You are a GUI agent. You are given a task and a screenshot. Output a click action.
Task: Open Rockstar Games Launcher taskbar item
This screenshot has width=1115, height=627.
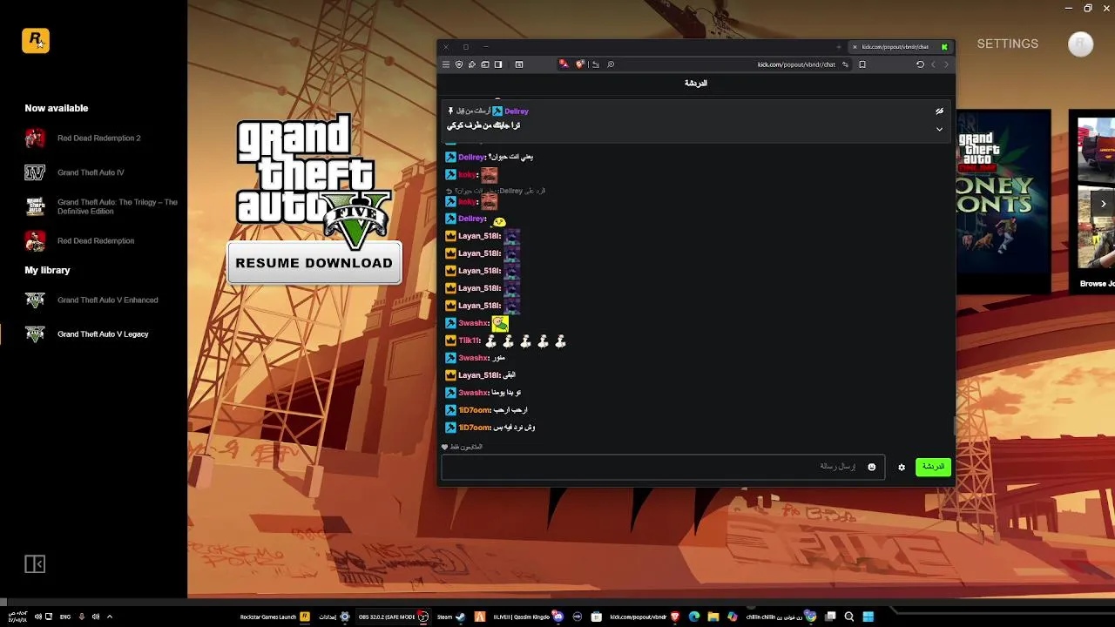275,617
